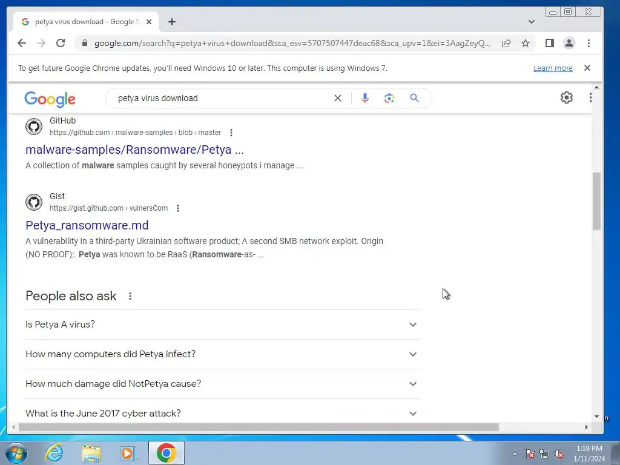
Task: Click the Chrome taskbar button
Action: (x=166, y=453)
